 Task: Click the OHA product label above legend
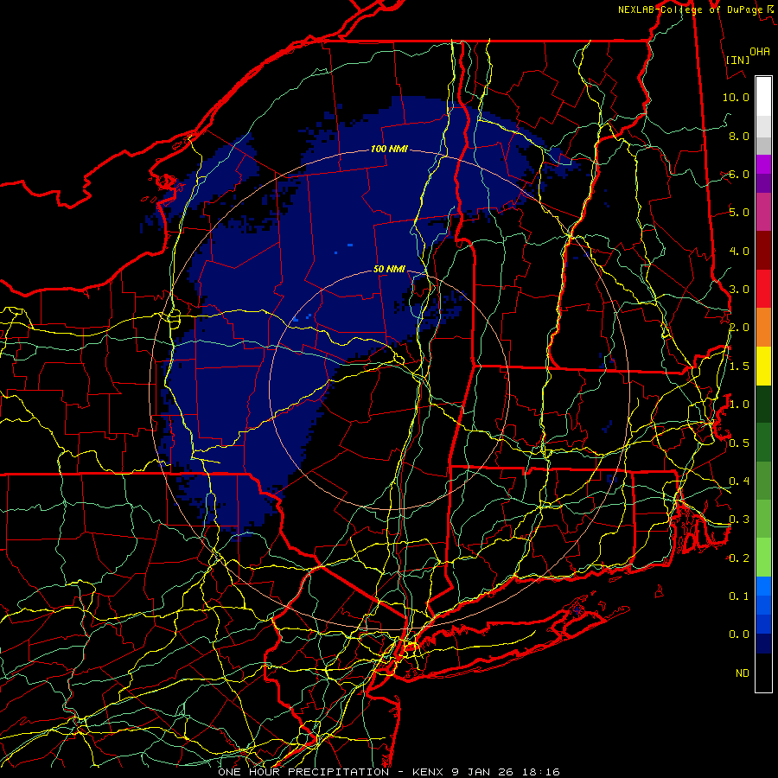point(760,52)
